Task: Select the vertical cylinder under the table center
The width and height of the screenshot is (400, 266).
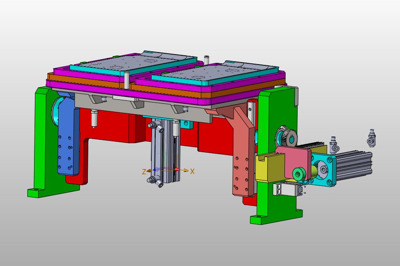Action: (x=165, y=151)
